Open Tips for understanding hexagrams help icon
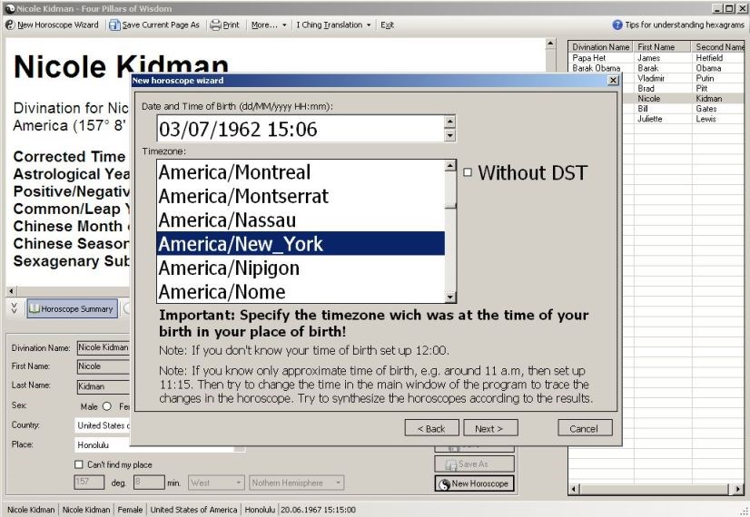 (x=617, y=24)
